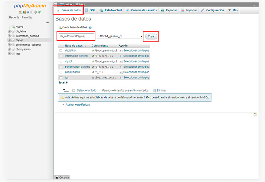265x182 pixels.
Task: Expand the phpmyadmin tree node
Action: click(x=9, y=49)
